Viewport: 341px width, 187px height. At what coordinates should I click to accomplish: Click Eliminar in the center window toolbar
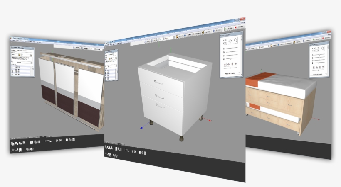click(217, 30)
